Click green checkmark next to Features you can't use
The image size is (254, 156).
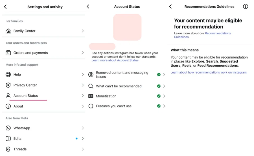[159, 106]
